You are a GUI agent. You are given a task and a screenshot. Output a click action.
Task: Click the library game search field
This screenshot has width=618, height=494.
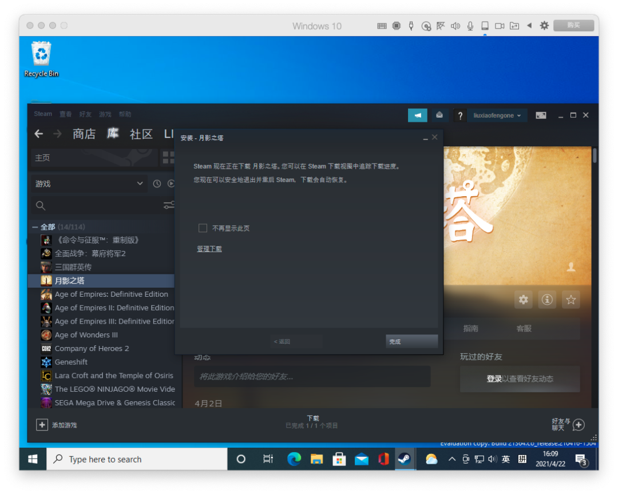point(96,205)
